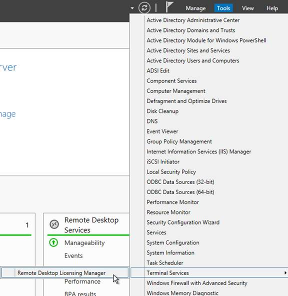The width and height of the screenshot is (288, 296).
Task: Click the refresh icon in the header
Action: (144, 8)
